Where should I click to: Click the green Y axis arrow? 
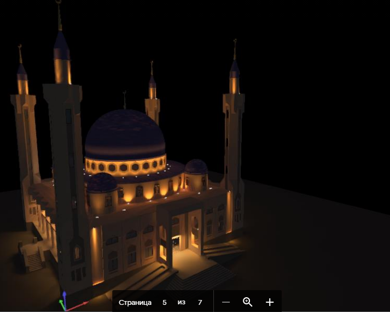coord(61,304)
